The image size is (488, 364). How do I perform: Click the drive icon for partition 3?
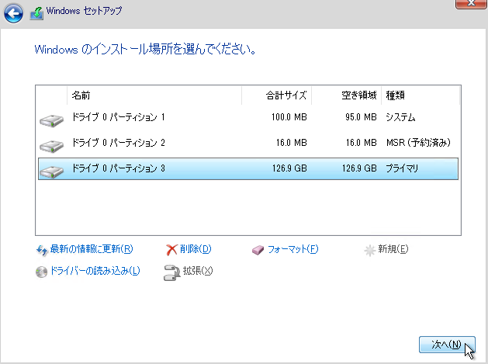(52, 172)
